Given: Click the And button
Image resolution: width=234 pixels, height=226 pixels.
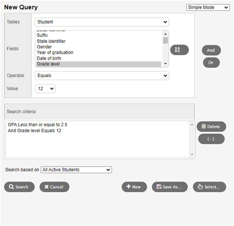Looking at the screenshot, I should 211,50.
